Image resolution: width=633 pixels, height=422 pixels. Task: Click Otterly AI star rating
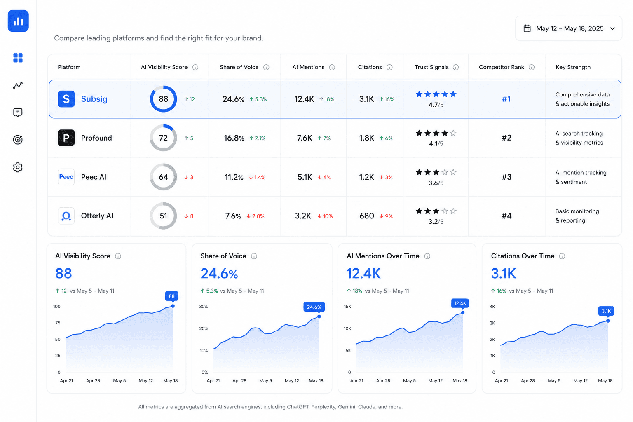click(x=436, y=211)
